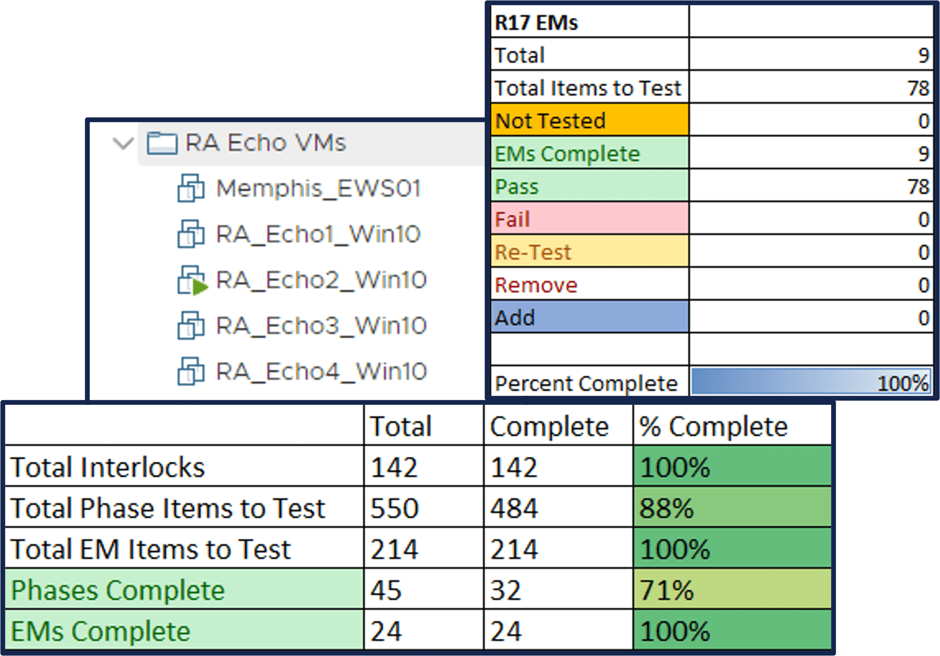The image size is (940, 656).
Task: Click the Phases Complete row label
Action: click(x=184, y=590)
